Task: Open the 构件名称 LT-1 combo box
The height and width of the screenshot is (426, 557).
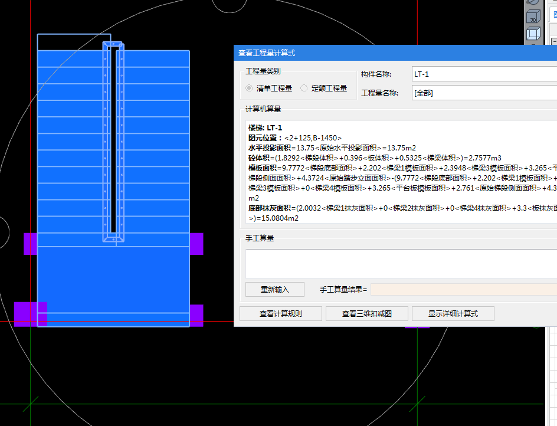Action: (x=484, y=74)
